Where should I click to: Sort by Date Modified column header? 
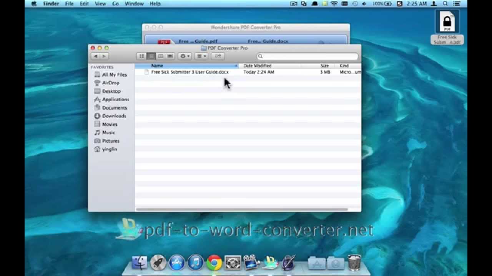coord(270,66)
